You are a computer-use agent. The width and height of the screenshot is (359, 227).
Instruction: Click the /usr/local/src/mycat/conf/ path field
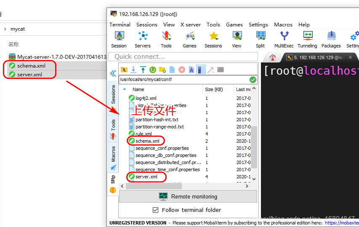pos(184,79)
